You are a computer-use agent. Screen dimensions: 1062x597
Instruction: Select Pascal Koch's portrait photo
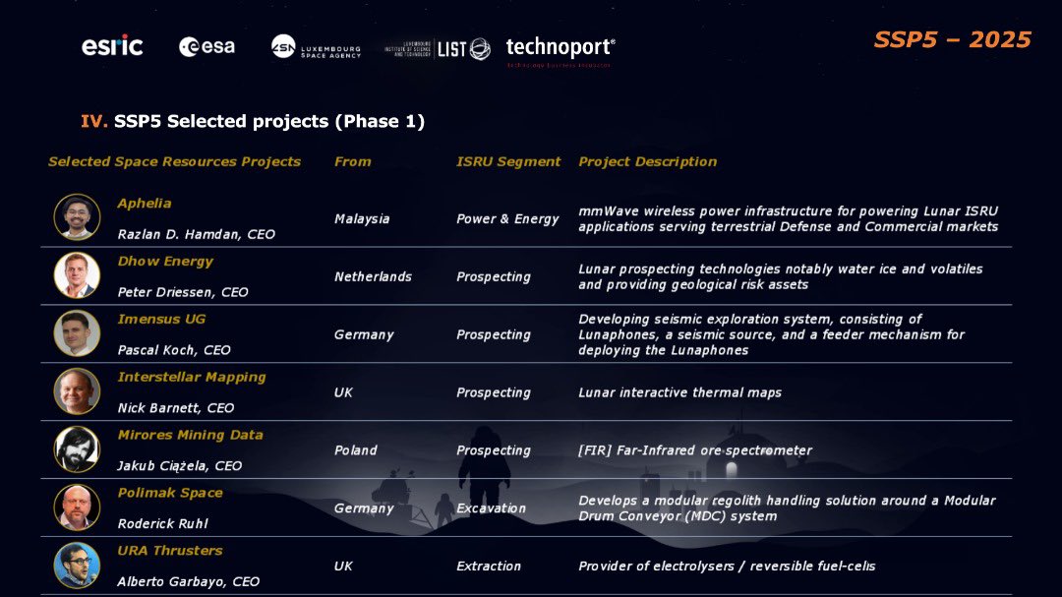pyautogui.click(x=78, y=333)
